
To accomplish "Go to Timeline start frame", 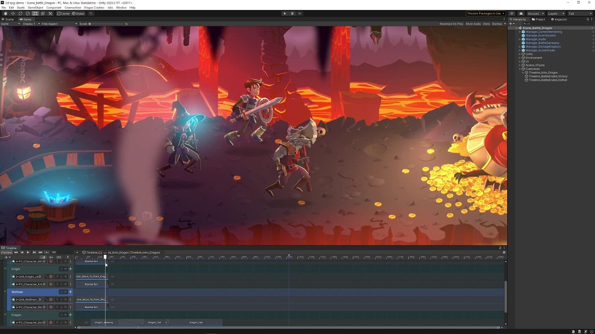I will coord(16,252).
